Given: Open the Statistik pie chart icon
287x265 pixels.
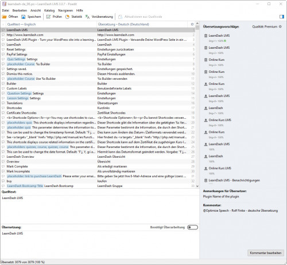Looking at the screenshot, I should pyautogui.click(x=67, y=17).
